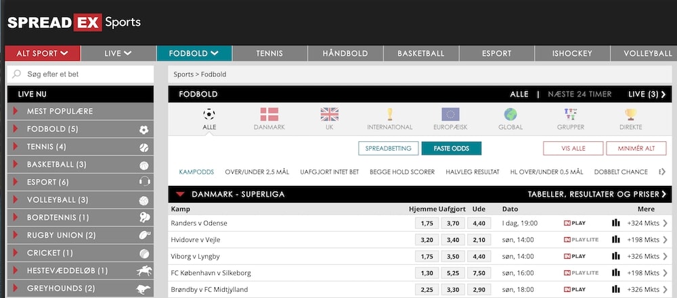The image size is (677, 298).
Task: Open Live (3) matches link
Action: tap(647, 94)
